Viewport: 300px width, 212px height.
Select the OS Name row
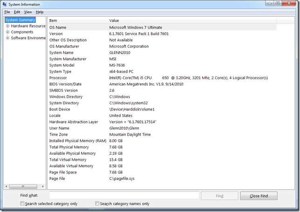coord(163,27)
